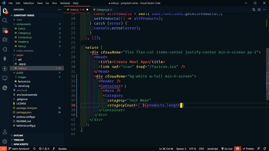
Task: Click the red Copilot face status icon
Action: click(x=237, y=148)
